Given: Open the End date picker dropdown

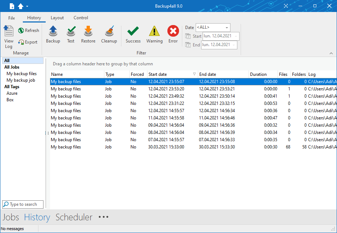Looking at the screenshot, I should tap(234, 45).
